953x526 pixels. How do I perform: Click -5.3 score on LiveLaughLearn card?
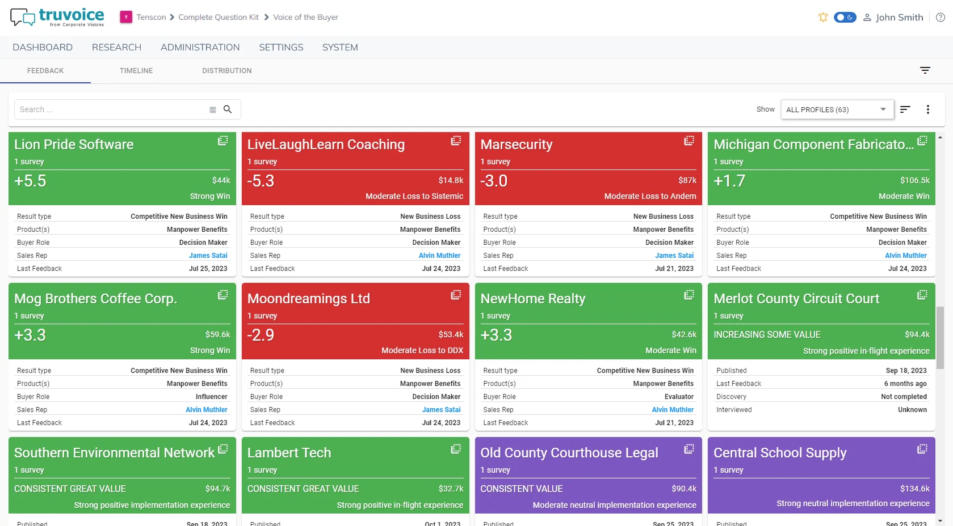coord(261,181)
